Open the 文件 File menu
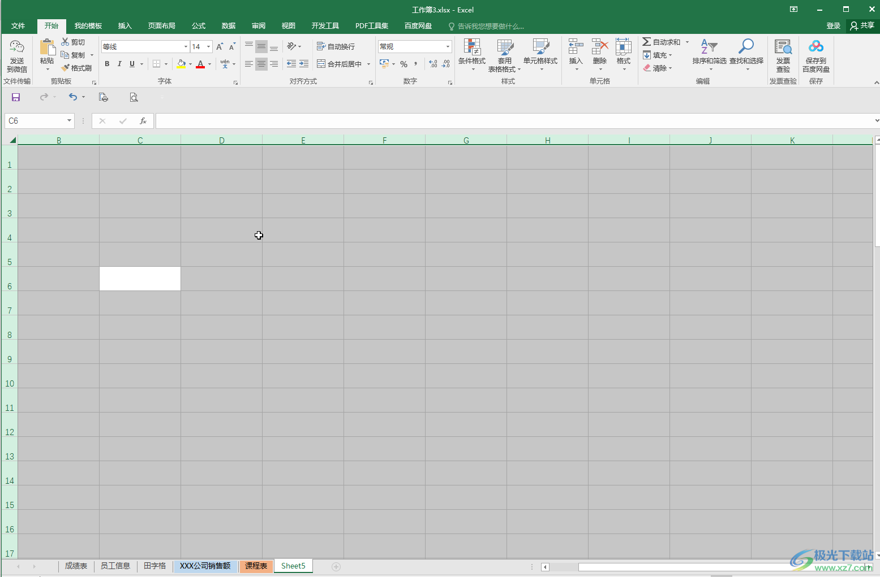Screen dimensions: 880x577 [x=18, y=26]
